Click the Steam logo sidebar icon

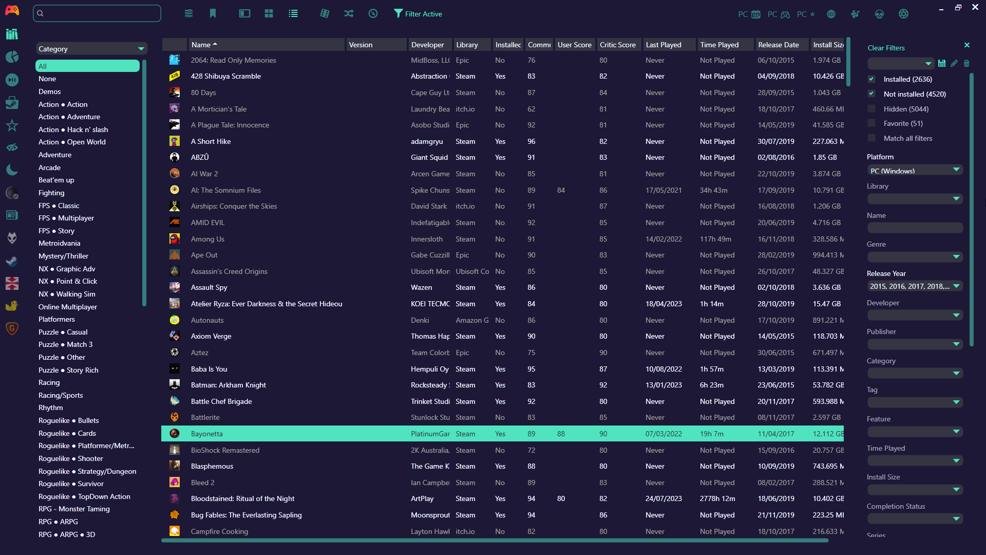(12, 261)
